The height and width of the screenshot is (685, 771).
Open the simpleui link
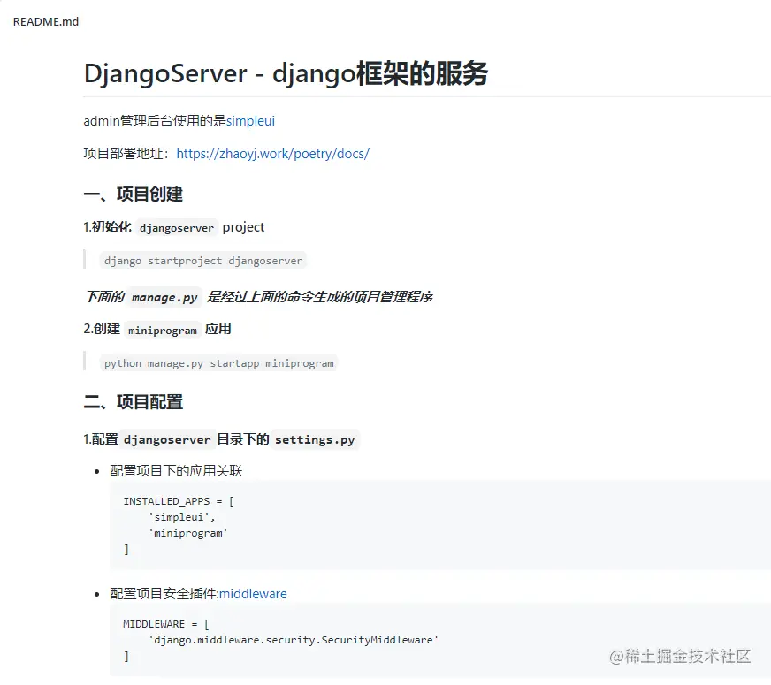click(x=250, y=121)
